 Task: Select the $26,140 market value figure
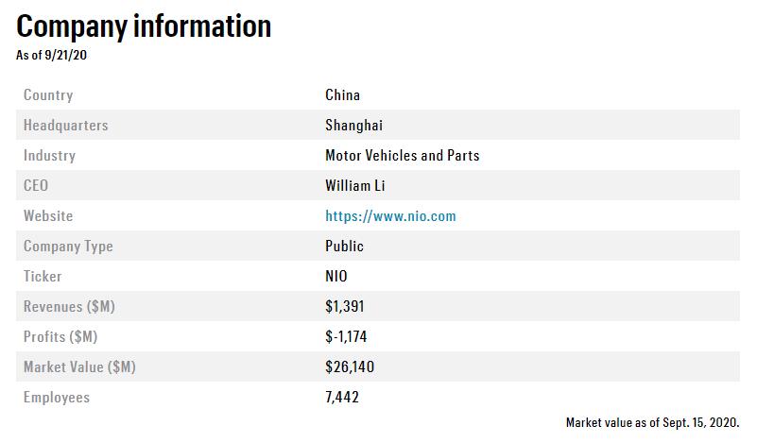click(x=349, y=367)
